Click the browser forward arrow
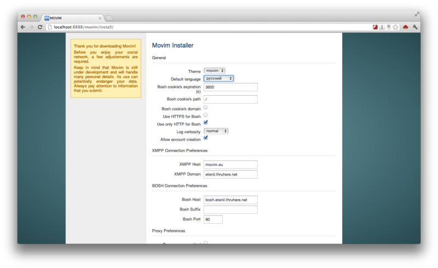Screen dimensions: 438x268 tap(31, 27)
